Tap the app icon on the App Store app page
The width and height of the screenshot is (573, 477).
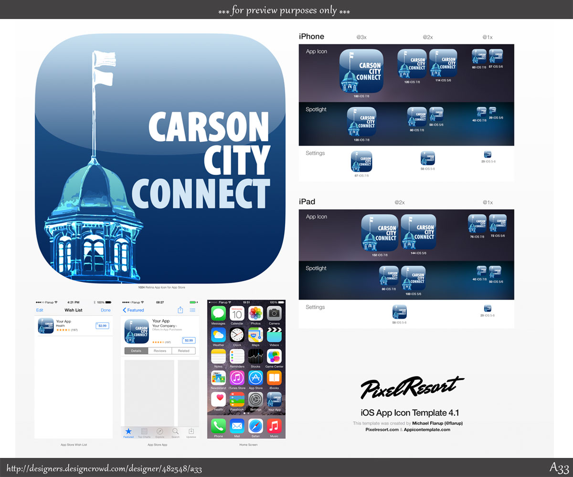[137, 332]
